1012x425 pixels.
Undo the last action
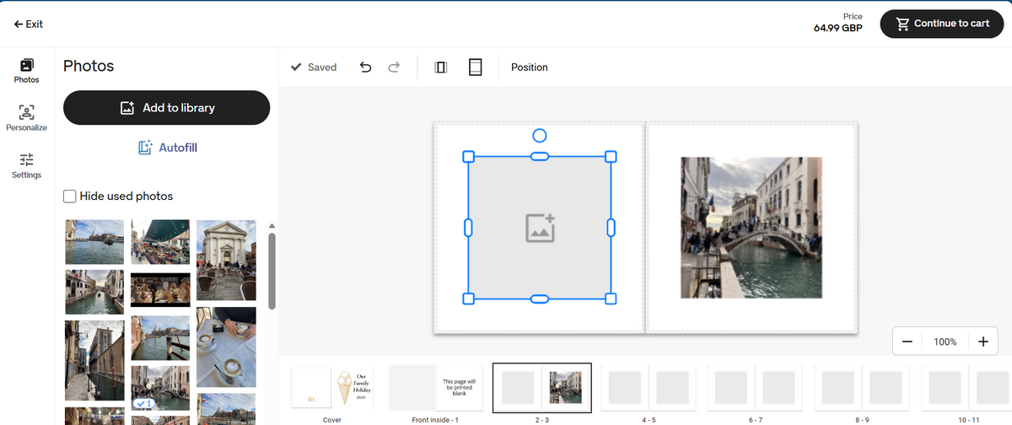(365, 67)
